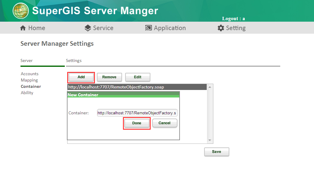The width and height of the screenshot is (314, 170).
Task: Click the Home house icon
Action: coord(23,28)
